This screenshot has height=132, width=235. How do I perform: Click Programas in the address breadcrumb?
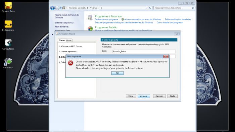(x=94, y=8)
